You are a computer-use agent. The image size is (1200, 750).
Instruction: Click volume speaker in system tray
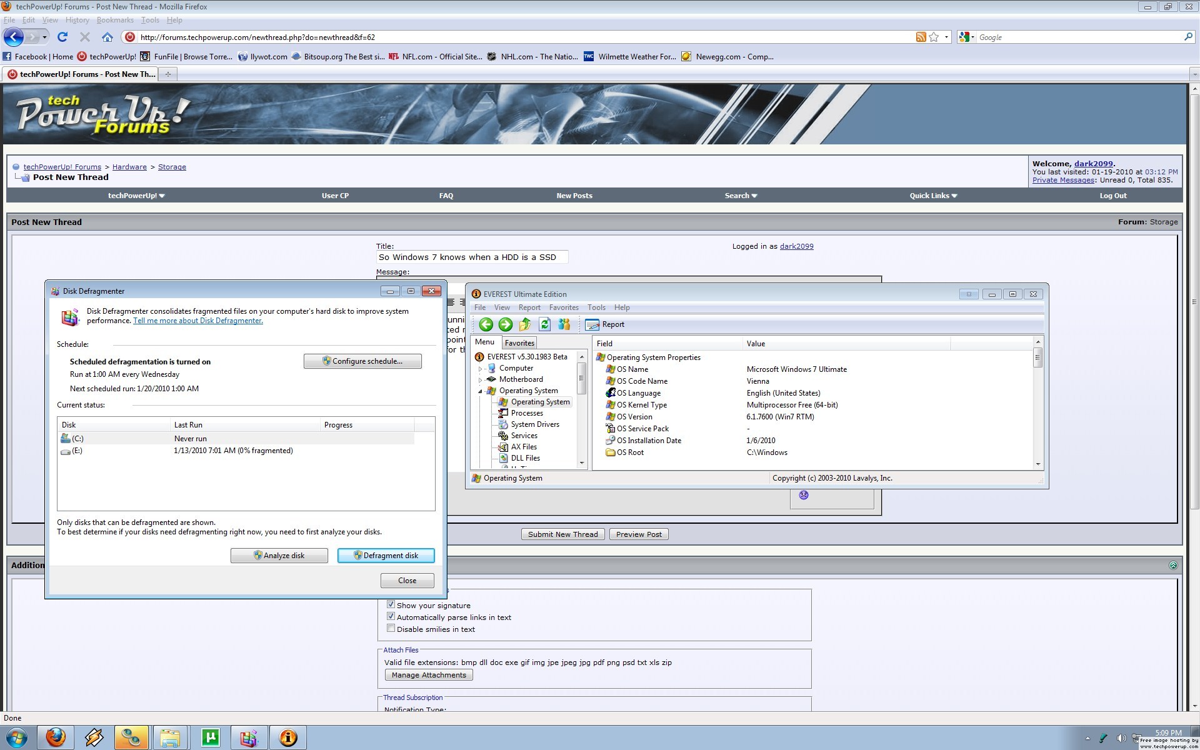coord(1122,738)
